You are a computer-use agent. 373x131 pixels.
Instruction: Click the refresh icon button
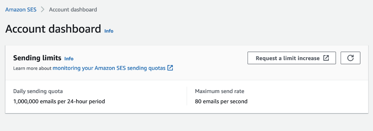click(x=350, y=58)
